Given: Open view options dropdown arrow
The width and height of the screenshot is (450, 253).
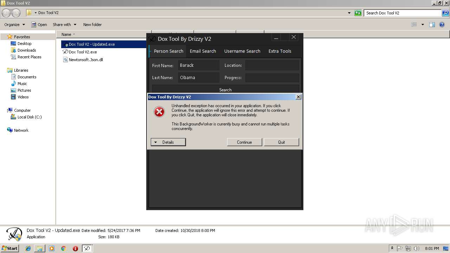Looking at the screenshot, I should pyautogui.click(x=423, y=25).
